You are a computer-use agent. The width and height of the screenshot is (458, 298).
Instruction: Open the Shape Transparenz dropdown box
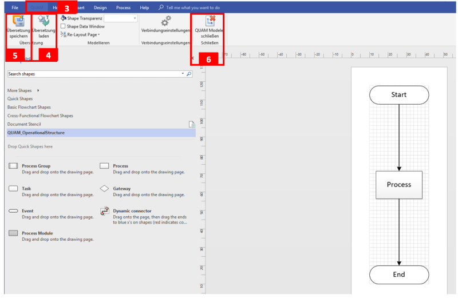coord(121,18)
